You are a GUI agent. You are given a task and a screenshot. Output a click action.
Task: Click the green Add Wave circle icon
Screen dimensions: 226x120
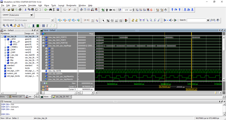[x=45, y=10]
